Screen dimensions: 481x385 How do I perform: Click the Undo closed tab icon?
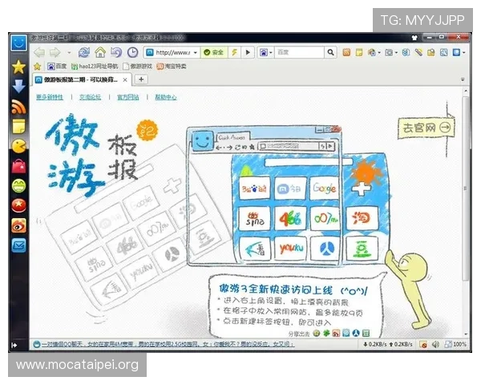116,52
